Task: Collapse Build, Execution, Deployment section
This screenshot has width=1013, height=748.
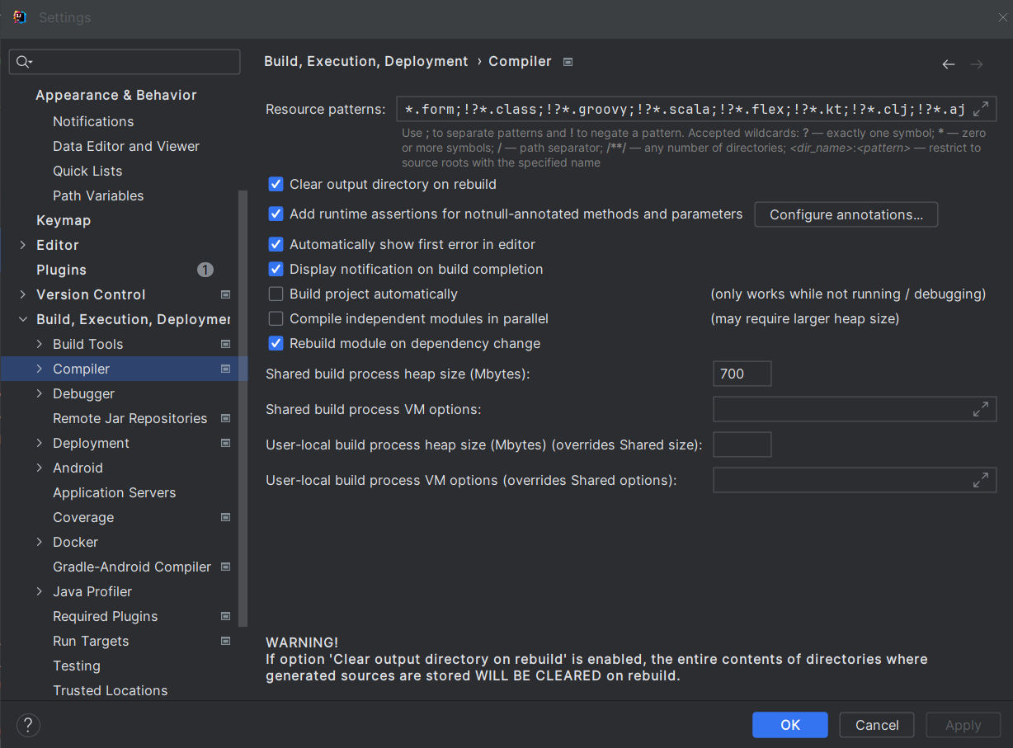Action: 23,319
